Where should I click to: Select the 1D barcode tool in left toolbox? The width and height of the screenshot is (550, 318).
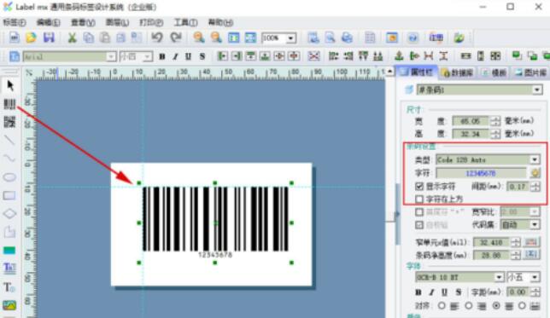(x=10, y=104)
